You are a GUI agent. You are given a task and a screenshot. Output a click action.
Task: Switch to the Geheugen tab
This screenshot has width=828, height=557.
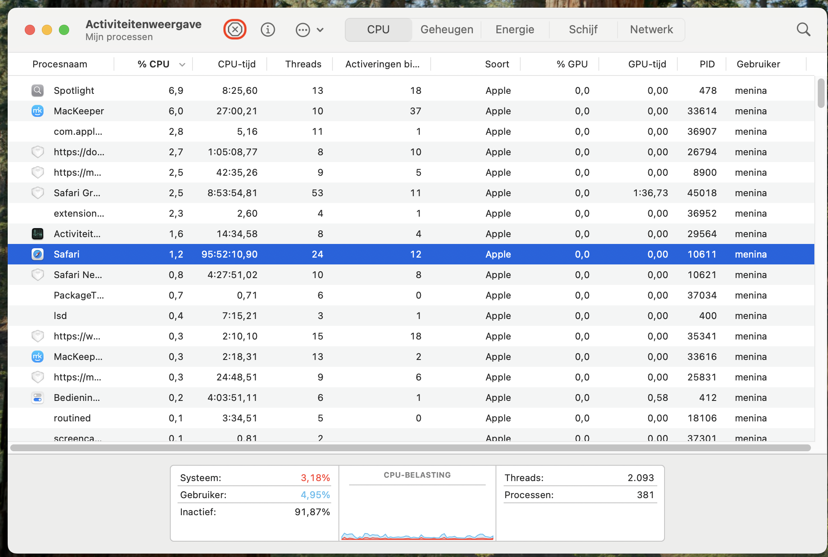[x=446, y=29]
